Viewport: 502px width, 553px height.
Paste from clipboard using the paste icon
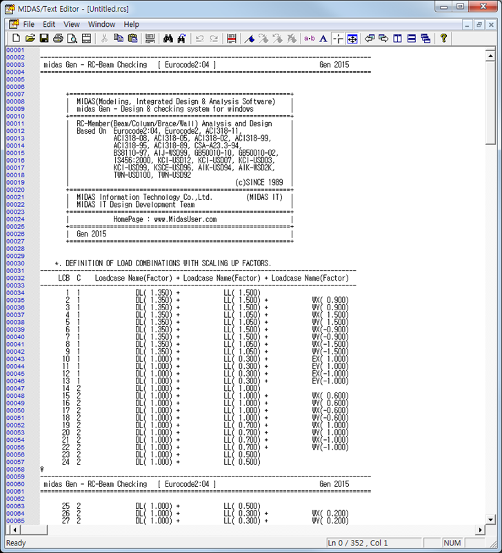[132, 39]
